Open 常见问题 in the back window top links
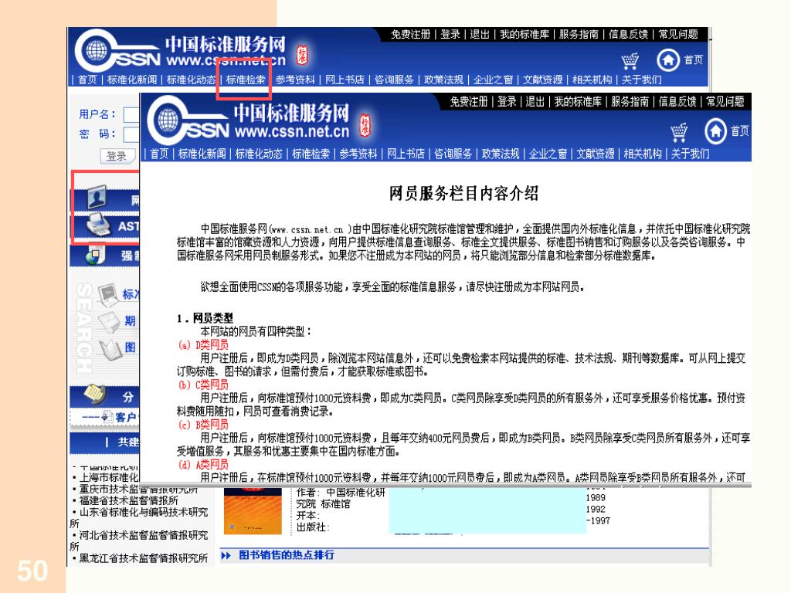 (678, 34)
